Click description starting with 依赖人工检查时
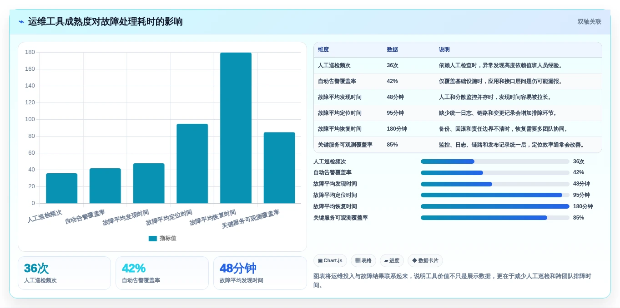Image resolution: width=620 pixels, height=308 pixels. tap(502, 65)
